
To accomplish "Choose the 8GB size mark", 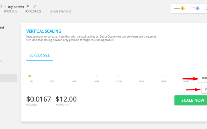I will [96, 76].
